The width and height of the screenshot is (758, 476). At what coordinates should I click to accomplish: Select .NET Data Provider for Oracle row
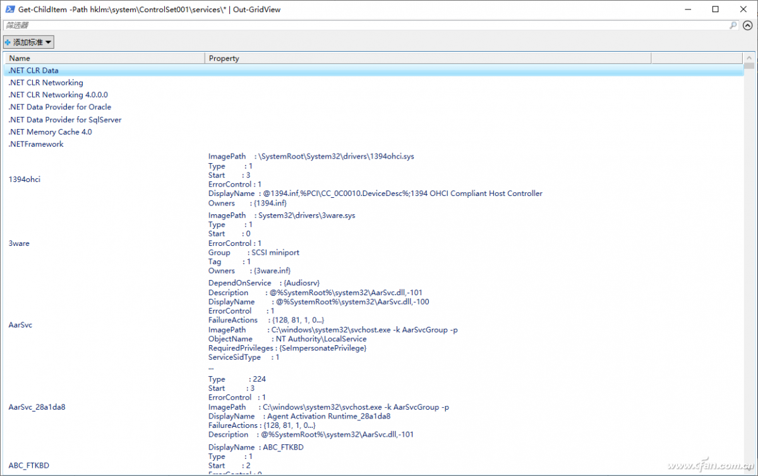pyautogui.click(x=59, y=107)
